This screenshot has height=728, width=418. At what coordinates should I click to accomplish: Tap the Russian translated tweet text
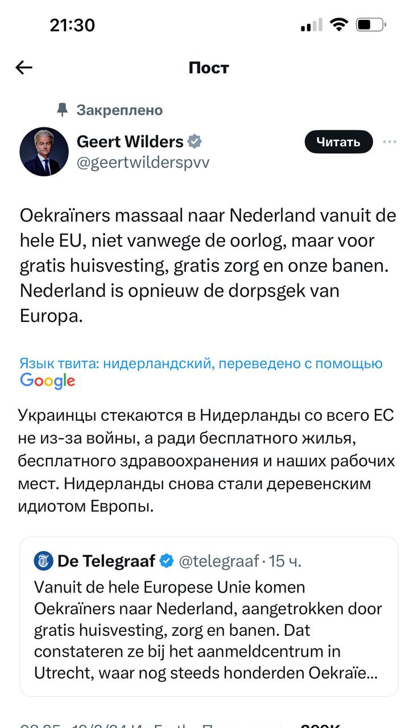tap(206, 460)
